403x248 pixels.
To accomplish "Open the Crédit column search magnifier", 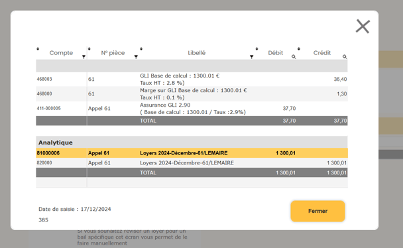I will click(x=345, y=57).
